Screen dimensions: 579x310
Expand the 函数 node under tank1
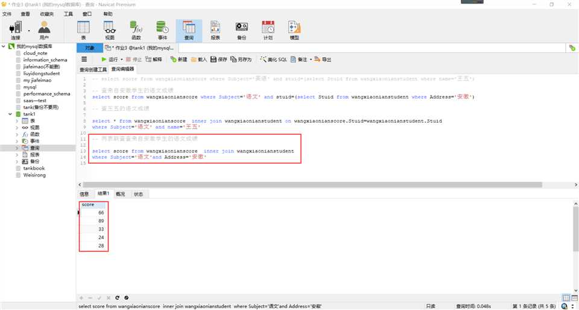(x=17, y=135)
